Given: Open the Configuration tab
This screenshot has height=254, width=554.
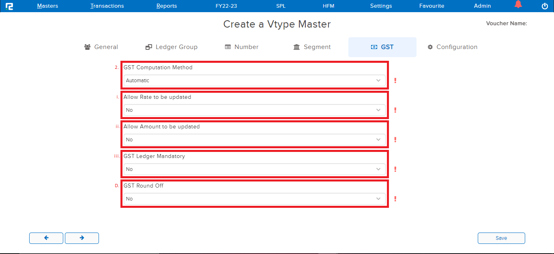Looking at the screenshot, I should 452,47.
